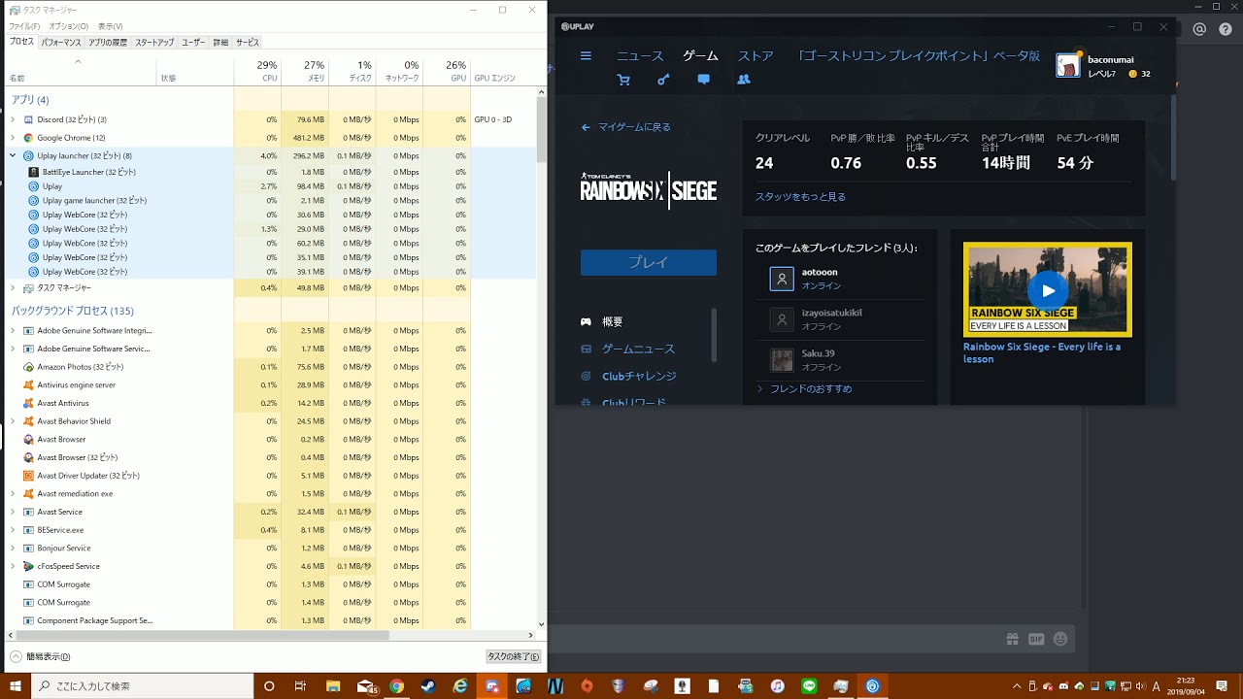1243x699 pixels.
Task: Click the gift icon in Discord message bar
Action: 1013,639
